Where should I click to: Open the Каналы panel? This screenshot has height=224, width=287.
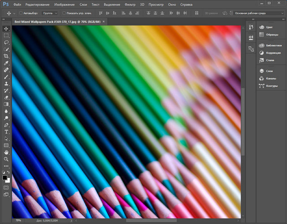(270, 78)
